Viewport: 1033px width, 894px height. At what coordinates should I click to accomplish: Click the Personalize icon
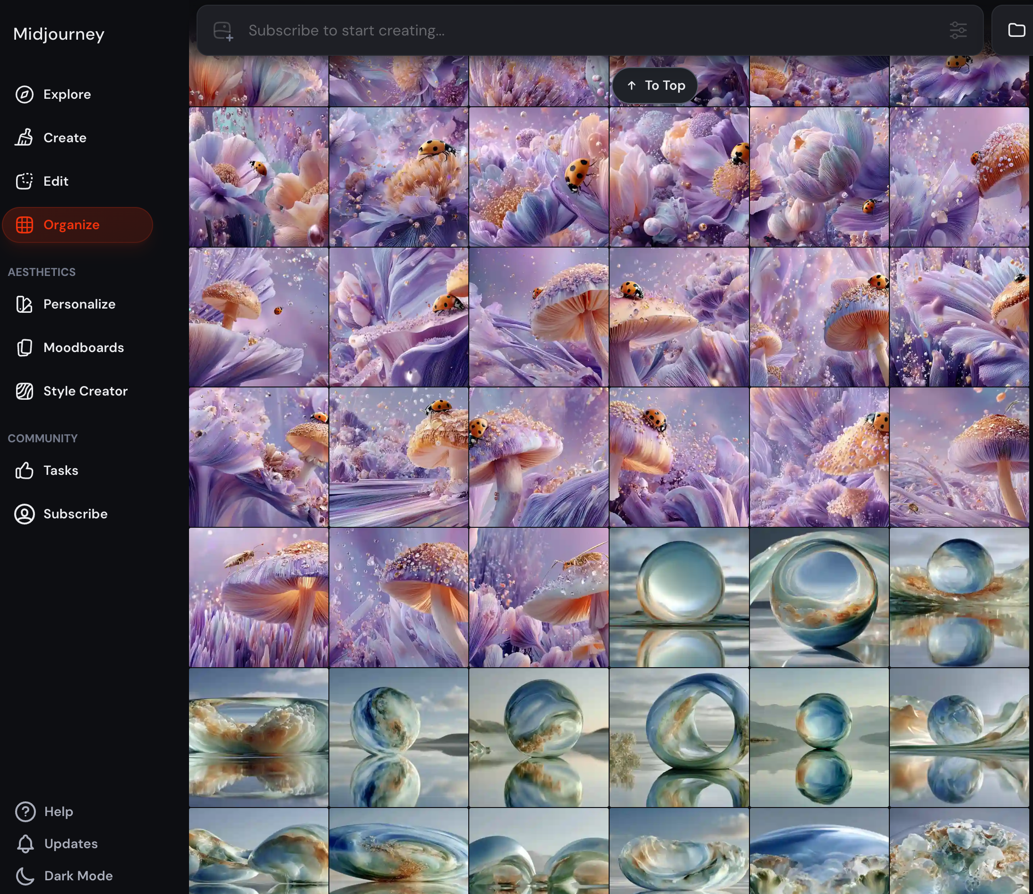point(24,304)
